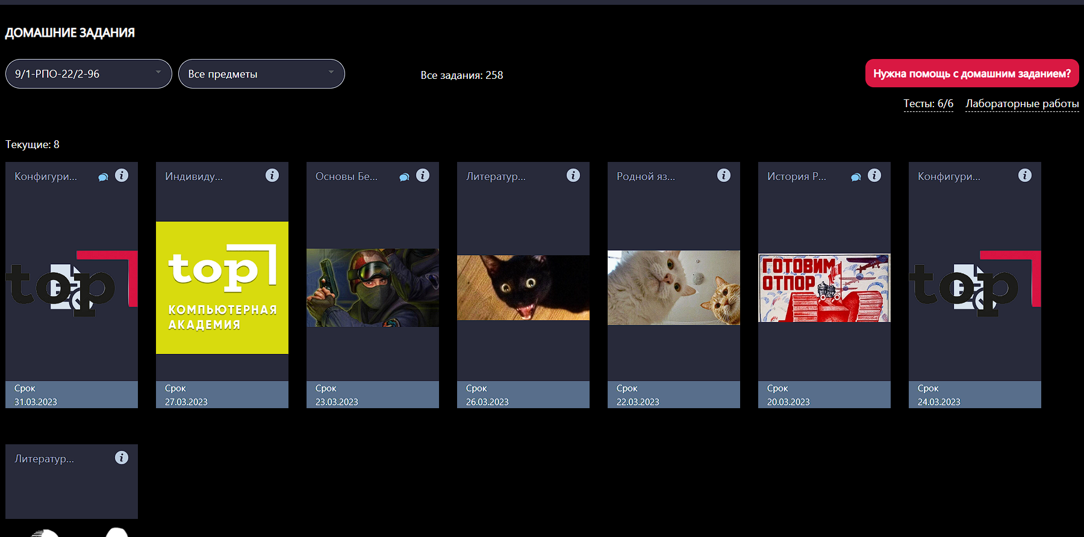Click the Текущие: 8 label
Image resolution: width=1084 pixels, height=537 pixels.
click(x=33, y=144)
